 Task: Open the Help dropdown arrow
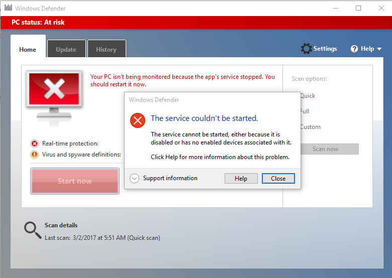379,49
